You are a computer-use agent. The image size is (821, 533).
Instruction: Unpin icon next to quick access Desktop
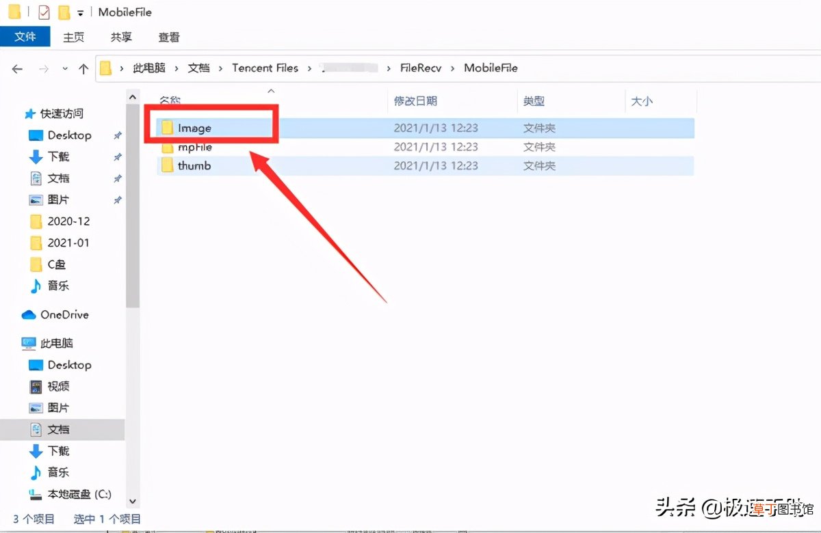point(117,136)
